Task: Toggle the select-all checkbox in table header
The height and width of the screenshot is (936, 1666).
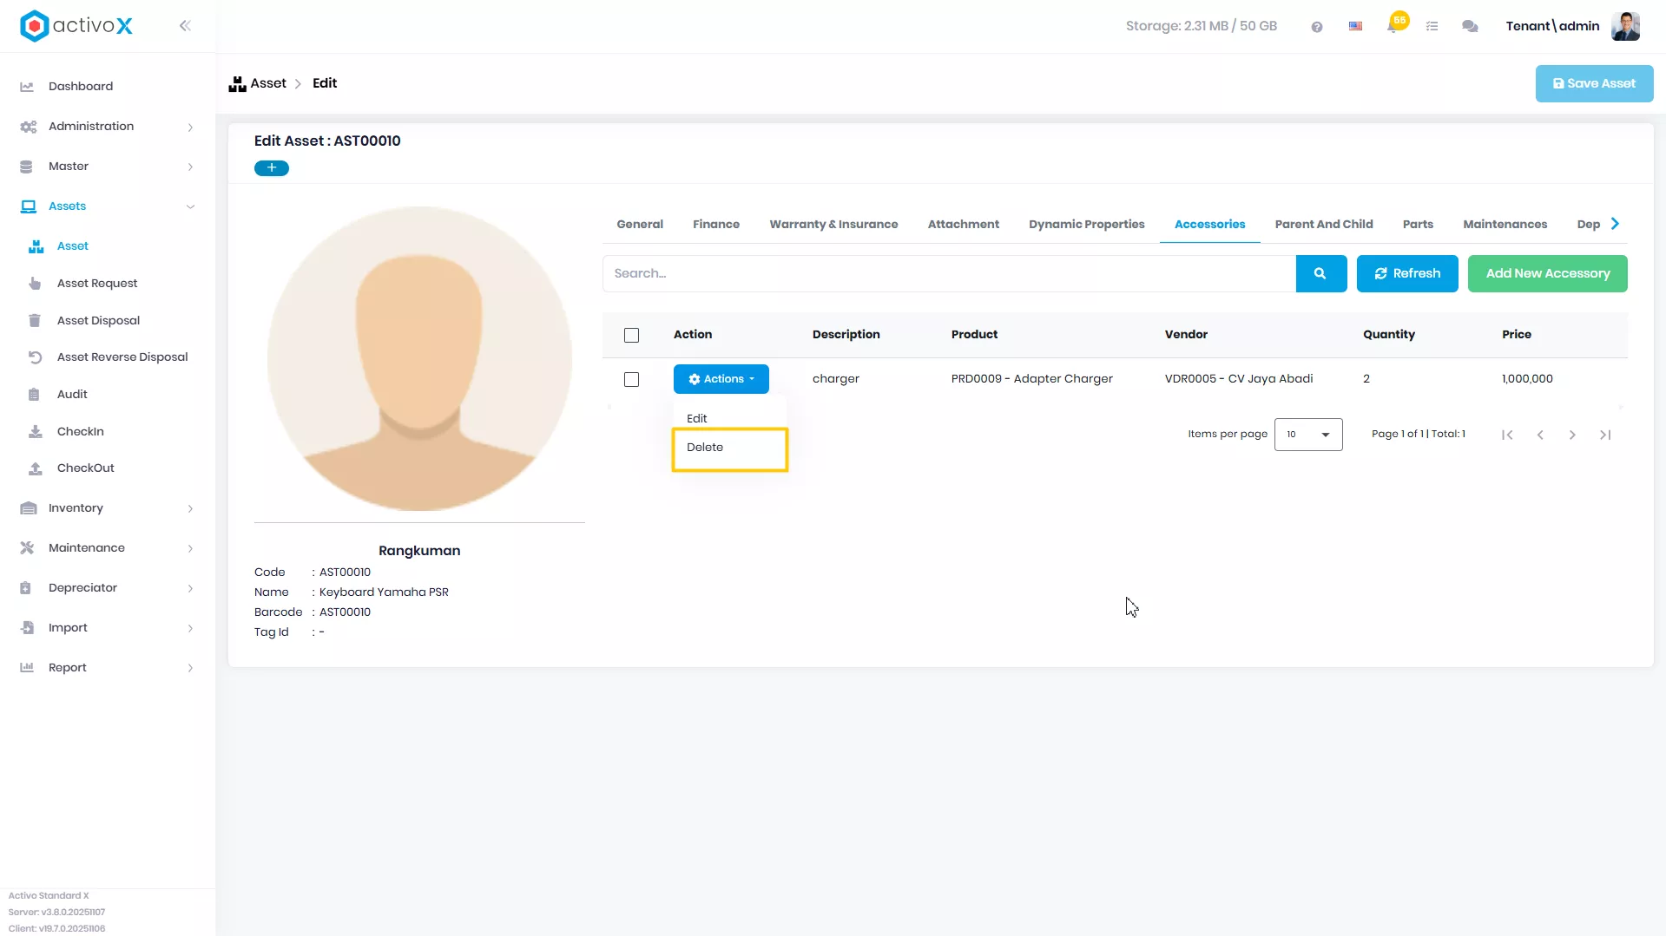Action: coord(631,335)
